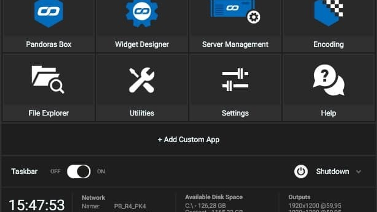Toggle the Taskbar switch
This screenshot has height=212, width=377.
(79, 171)
